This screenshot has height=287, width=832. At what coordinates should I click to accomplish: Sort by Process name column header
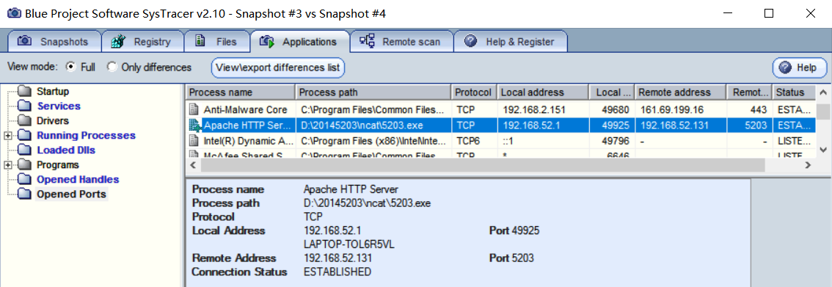[x=241, y=92]
